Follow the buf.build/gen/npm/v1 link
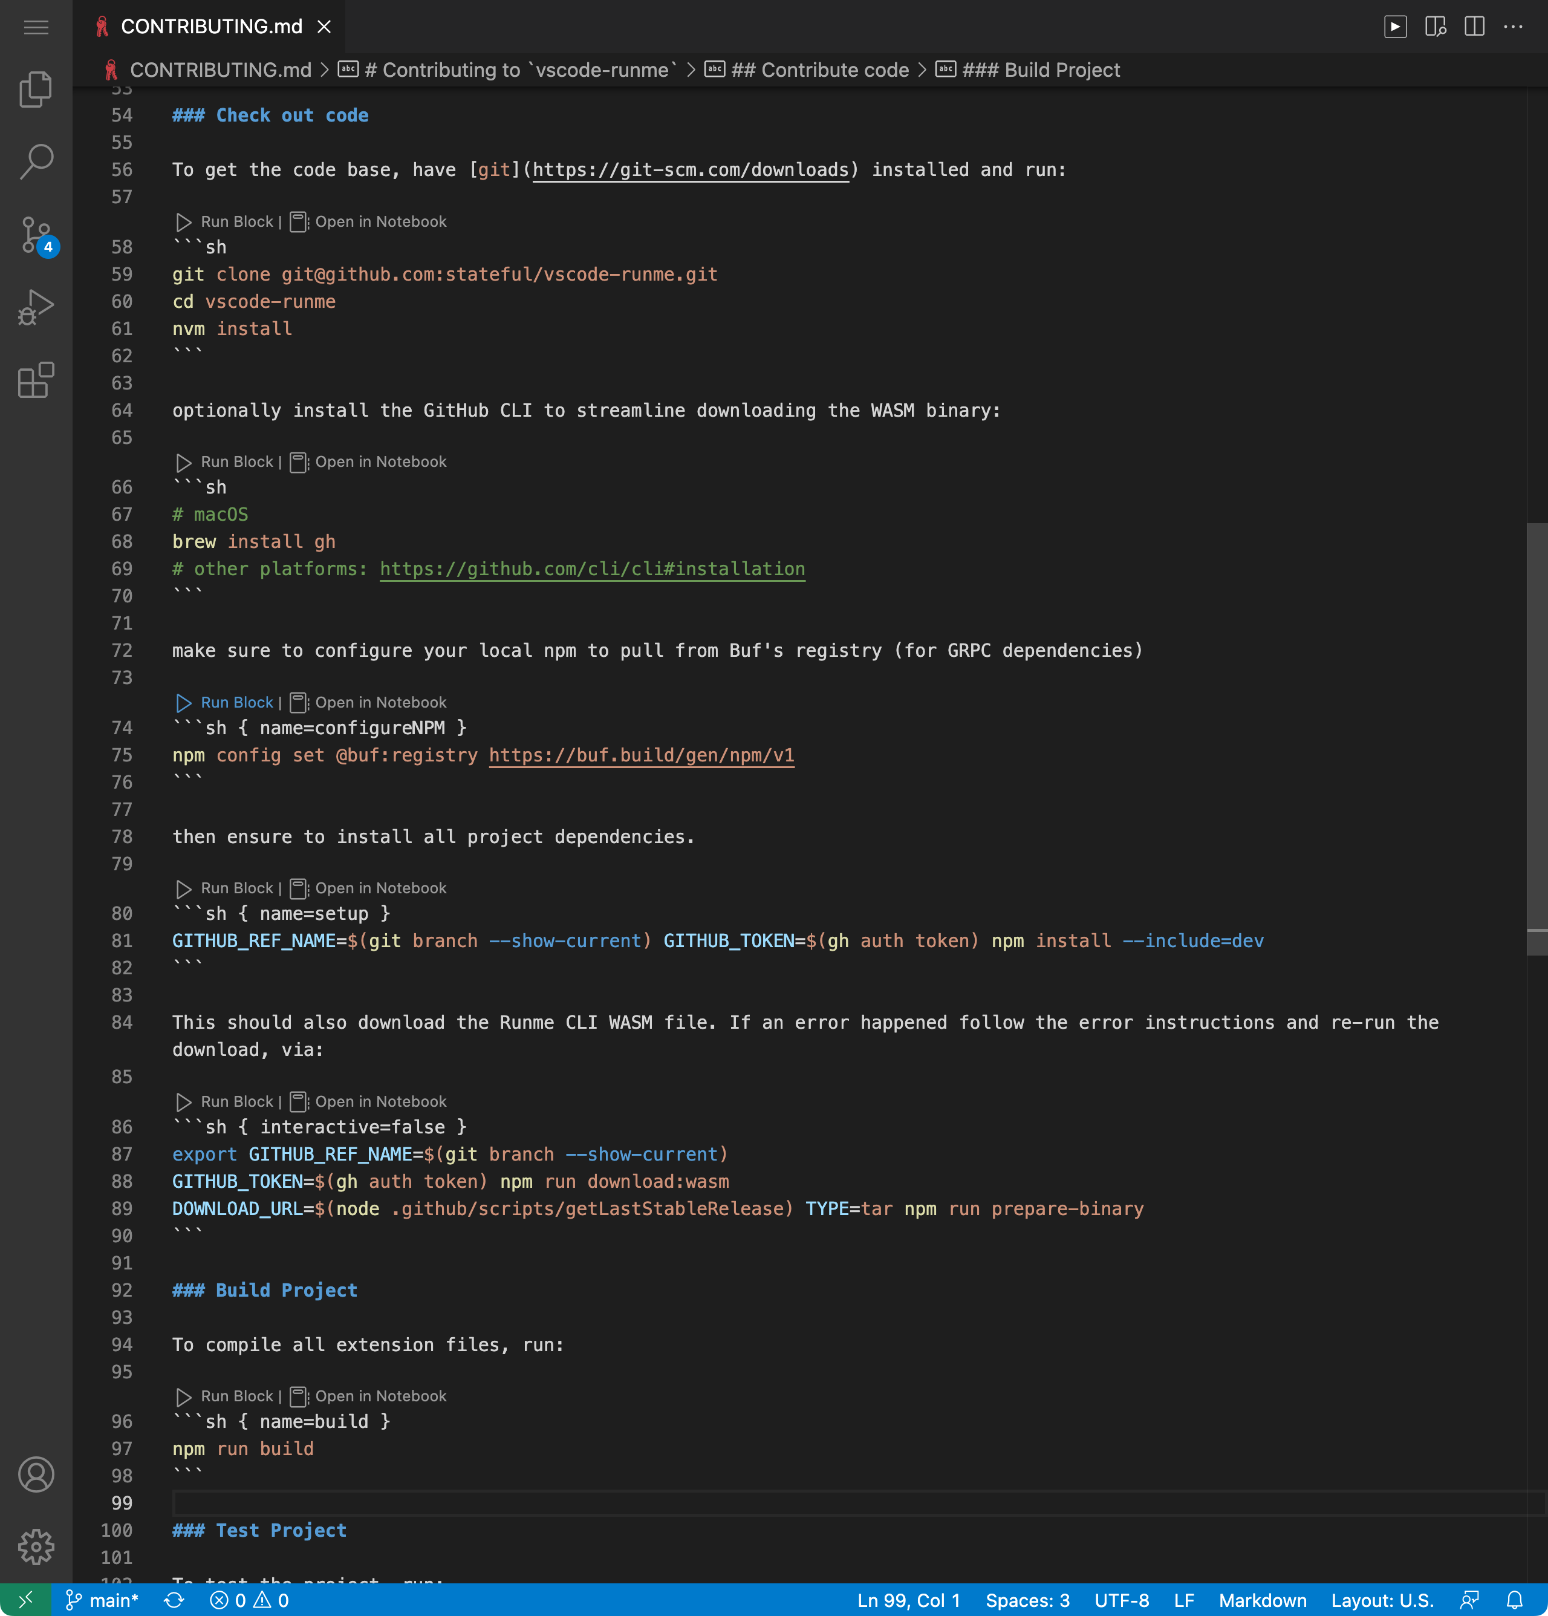1548x1616 pixels. coord(642,755)
